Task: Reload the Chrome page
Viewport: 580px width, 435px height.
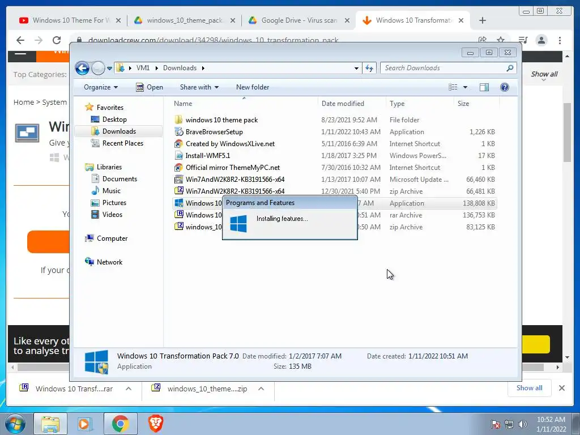Action: tap(57, 40)
